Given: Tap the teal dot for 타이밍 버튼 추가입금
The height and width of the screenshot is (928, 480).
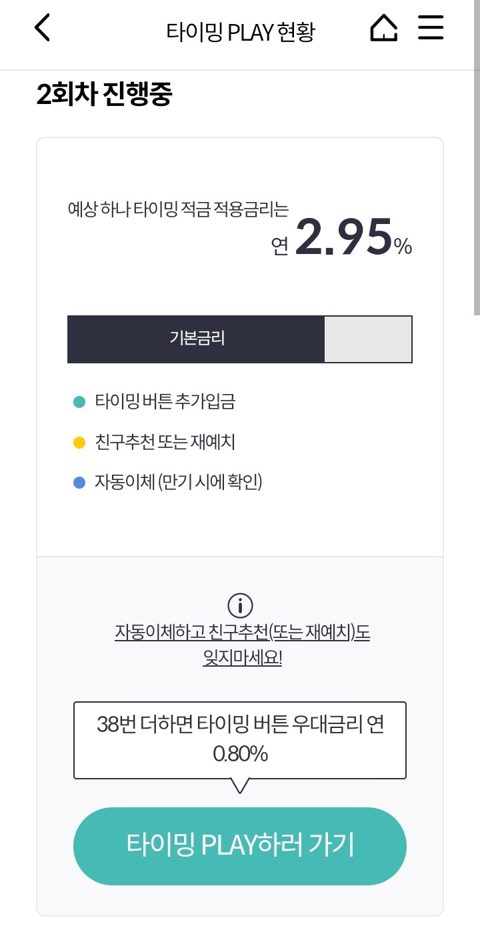Looking at the screenshot, I should 79,402.
